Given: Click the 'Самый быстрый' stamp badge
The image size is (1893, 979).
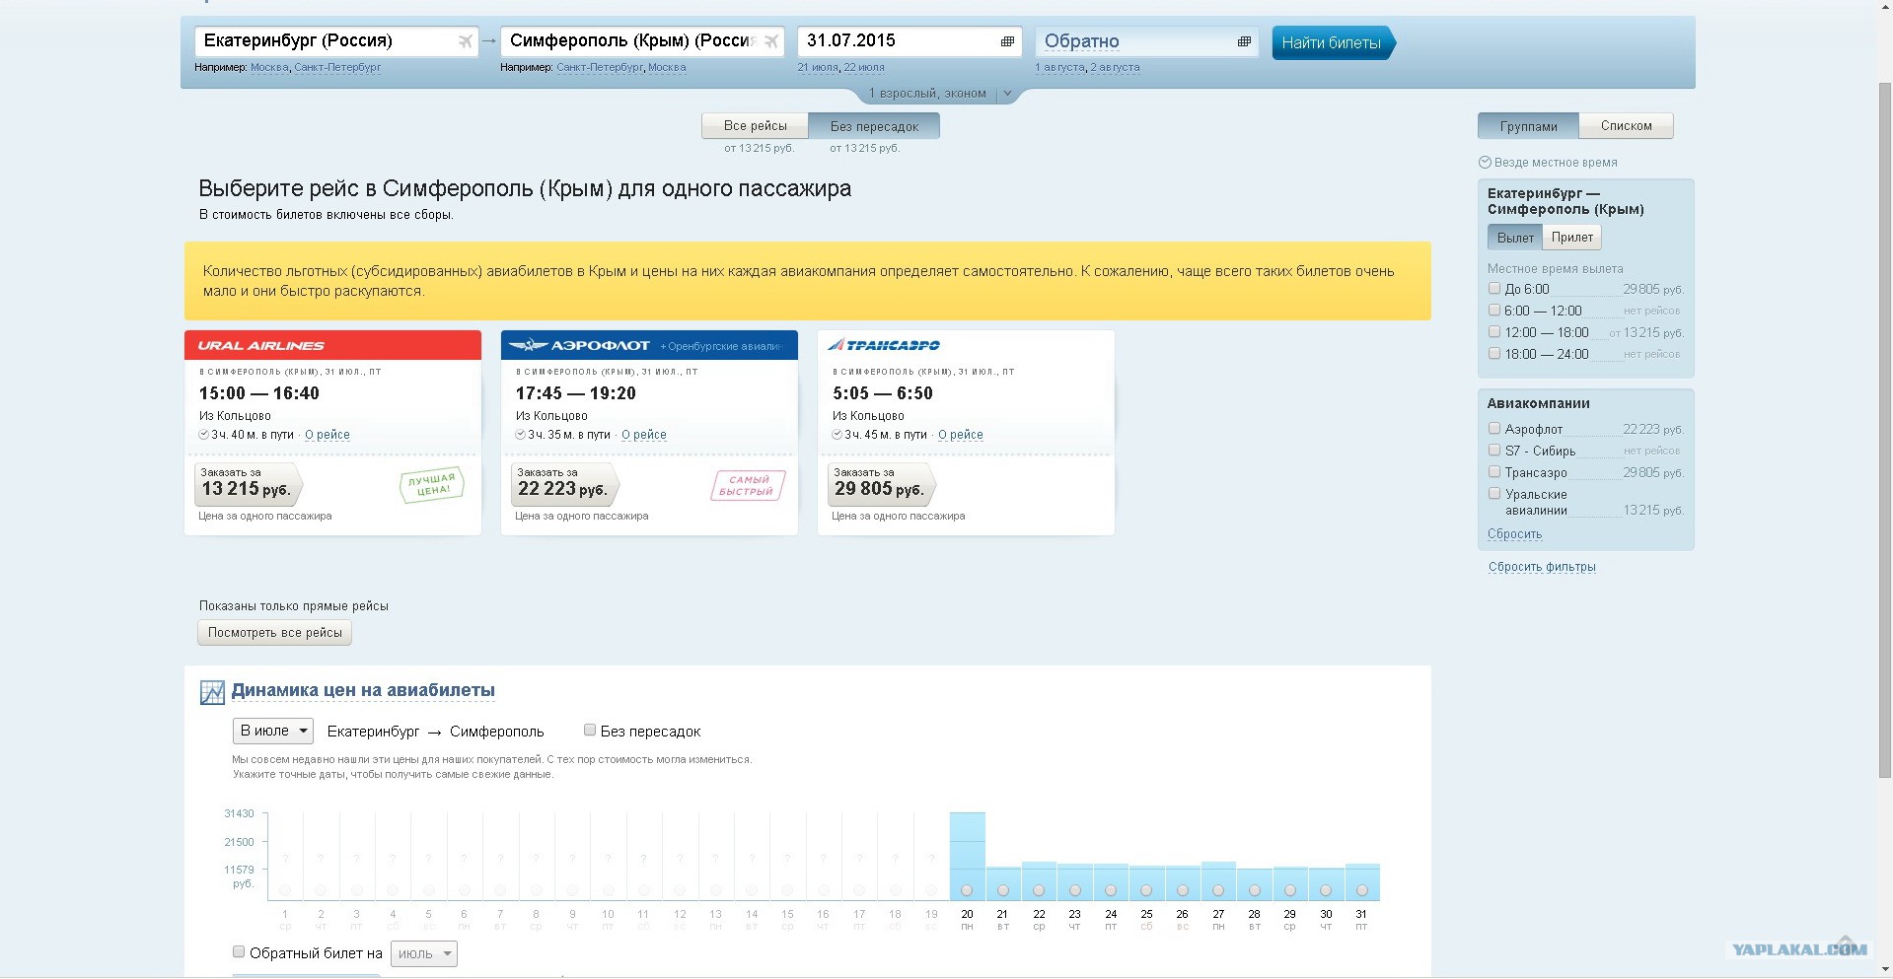Looking at the screenshot, I should pos(748,485).
